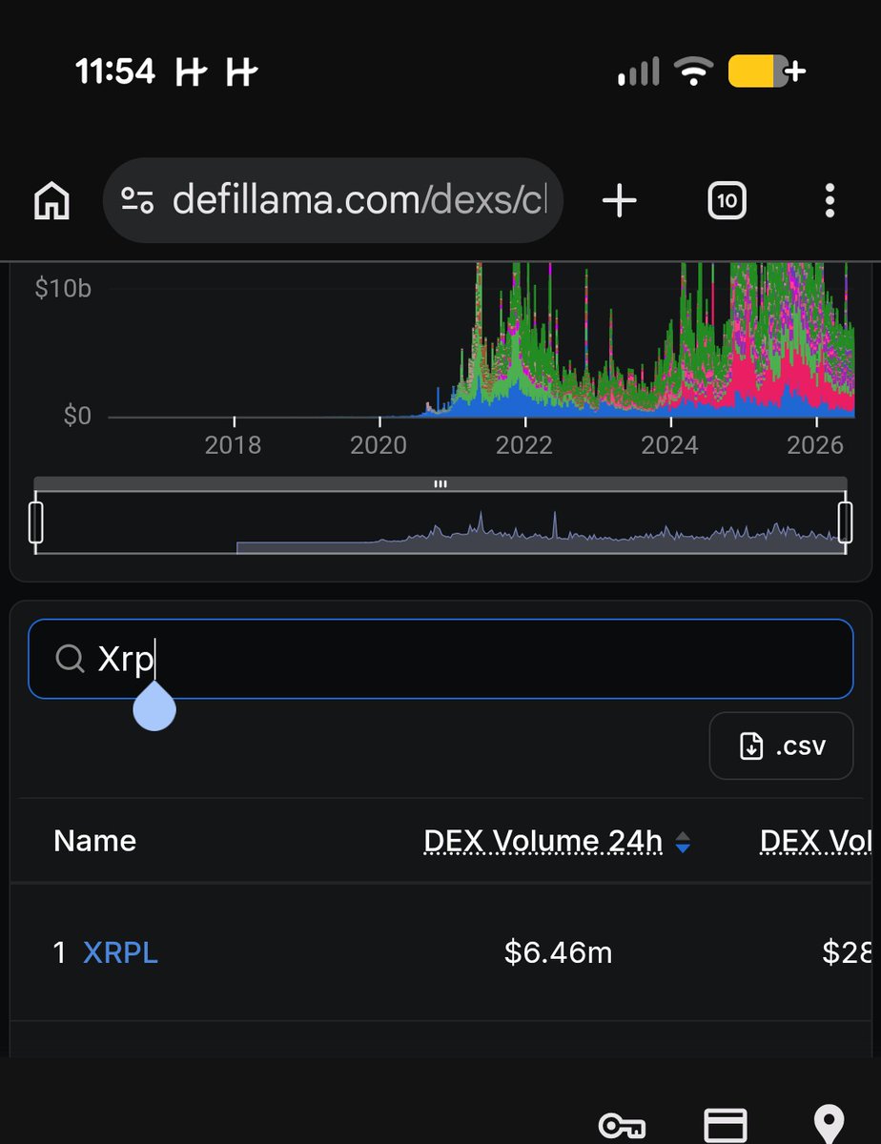
Task: Focus the search field containing Xrp
Action: [x=440, y=659]
